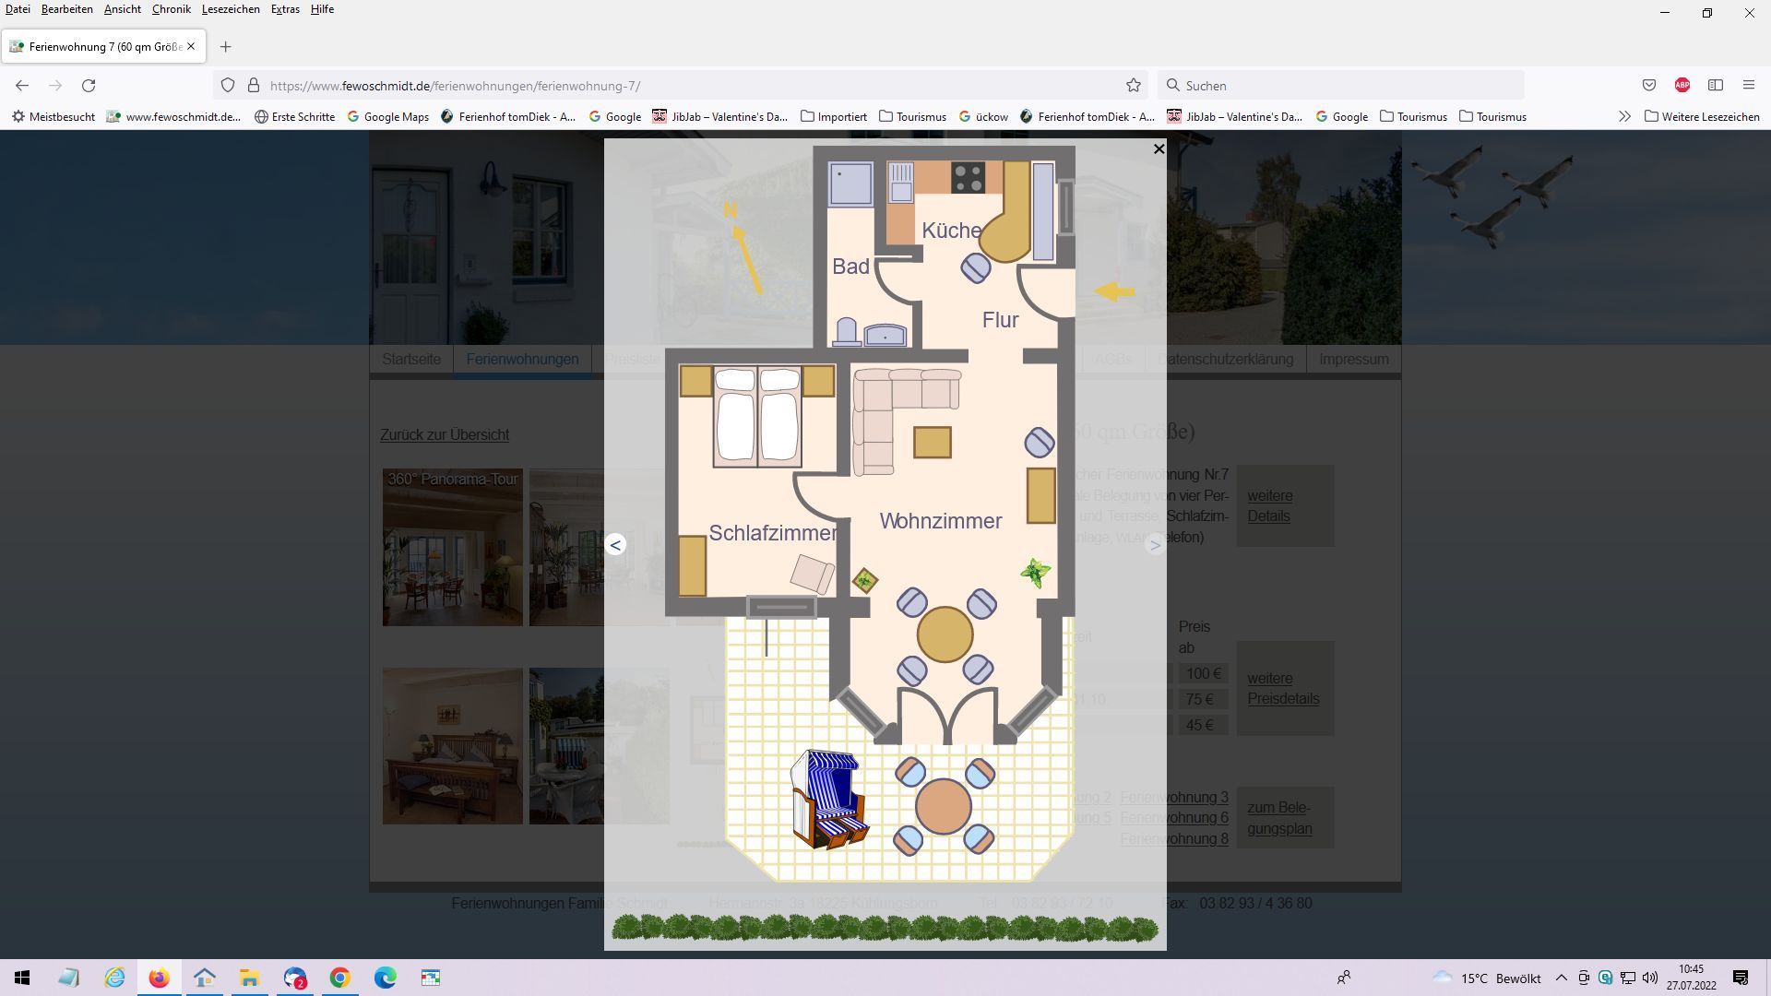Expand the Importiert bookmark folder
This screenshot has width=1771, height=996.
tap(834, 117)
